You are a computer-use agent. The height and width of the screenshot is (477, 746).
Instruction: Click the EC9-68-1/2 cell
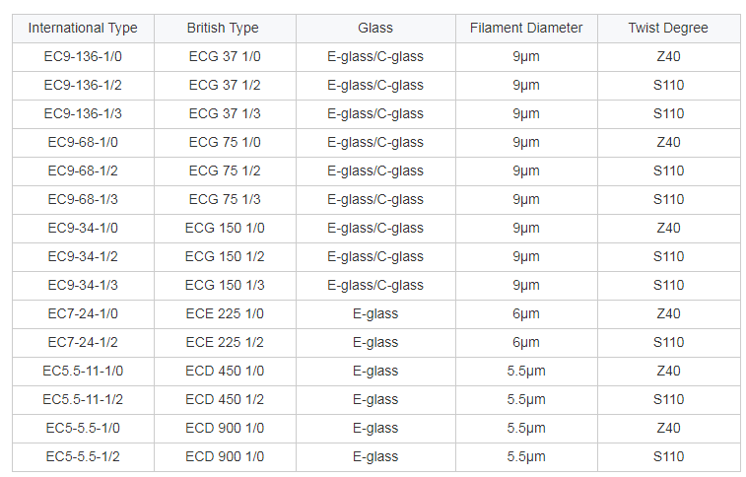click(83, 170)
